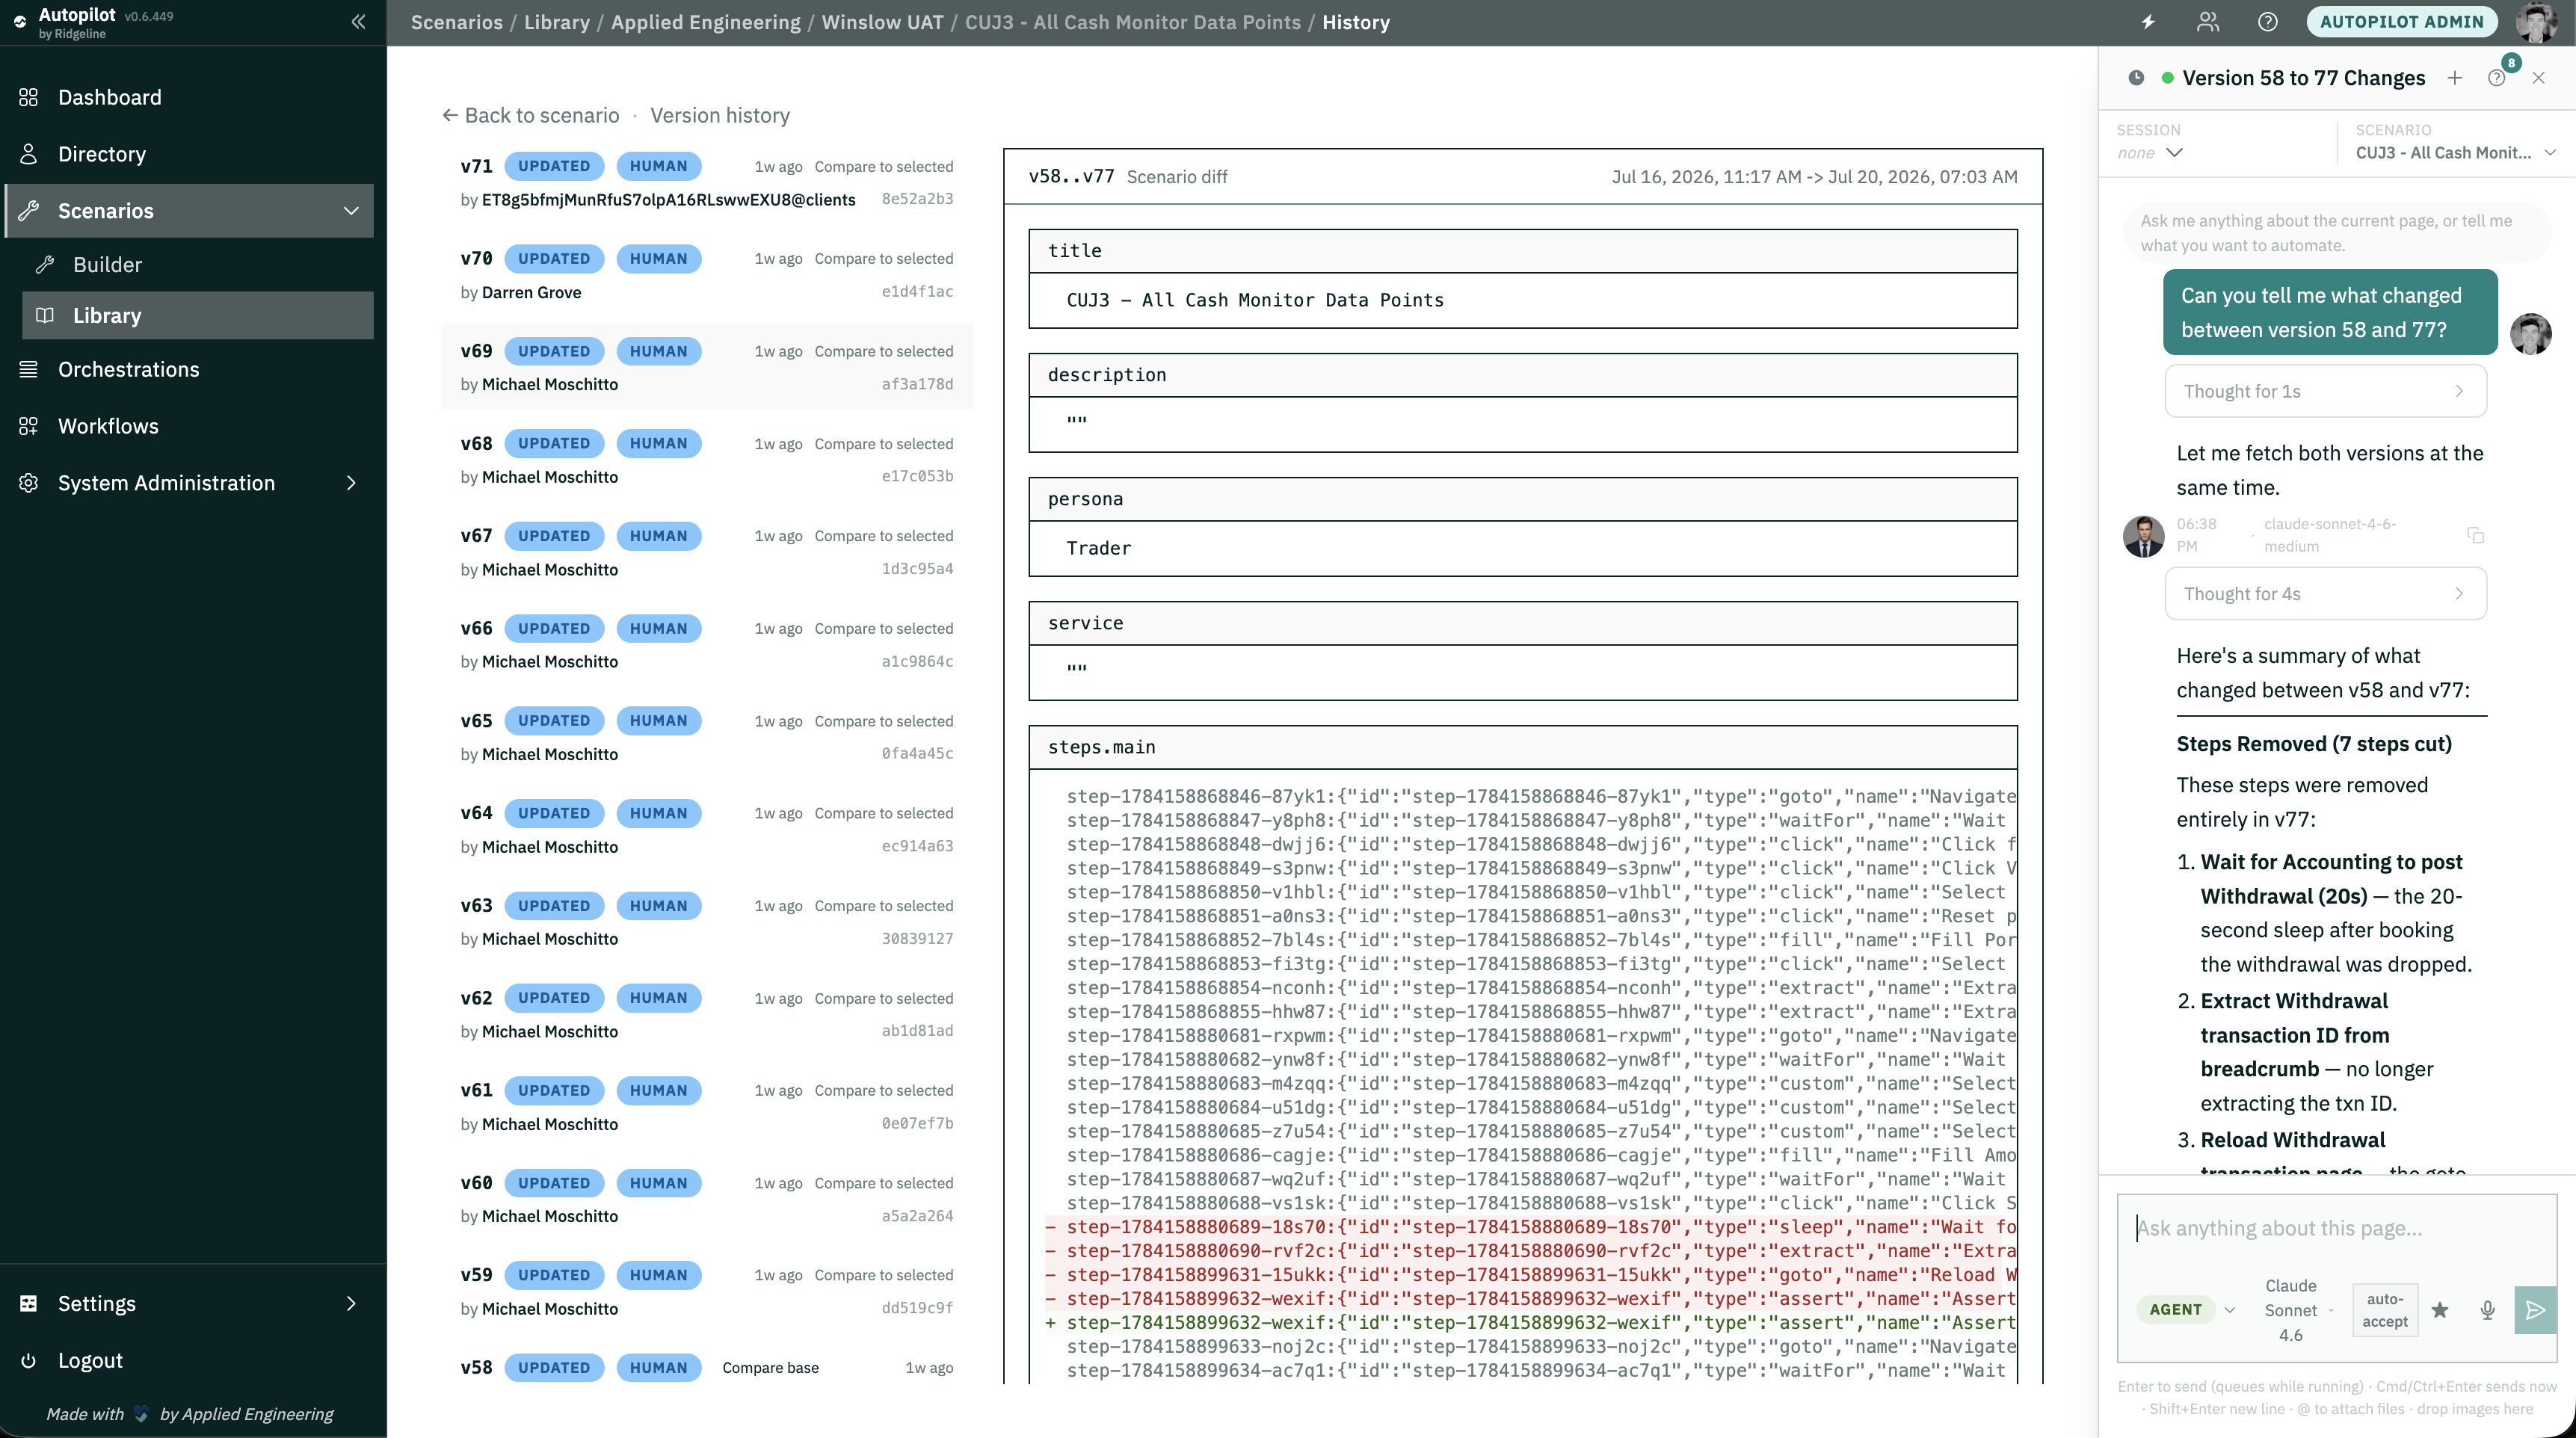Send the chat message with paper-plane button
This screenshot has height=1438, width=2576.
2535,1310
